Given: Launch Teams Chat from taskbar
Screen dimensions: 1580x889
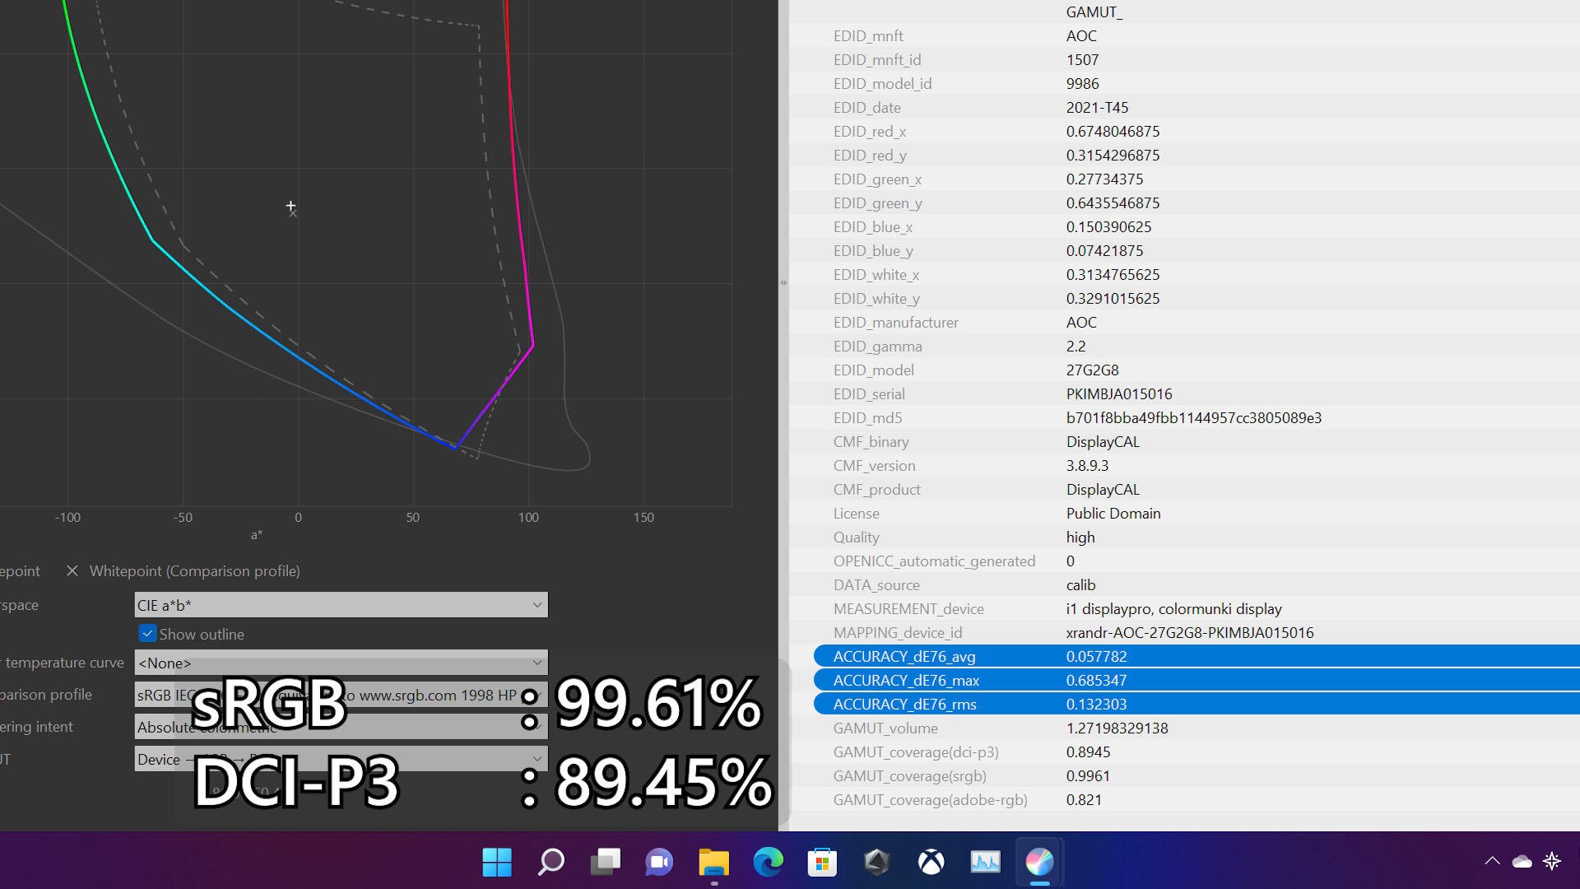Looking at the screenshot, I should pos(659,862).
